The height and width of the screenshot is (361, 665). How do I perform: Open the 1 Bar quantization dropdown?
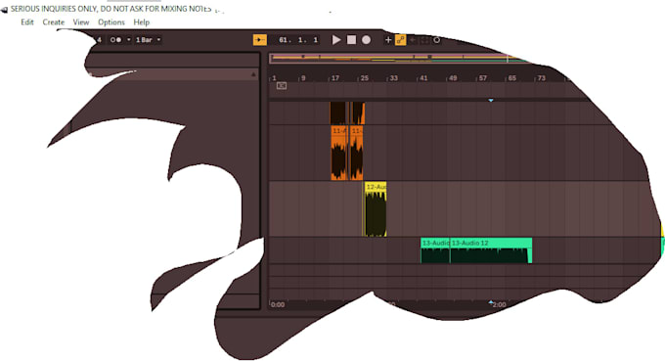click(148, 40)
